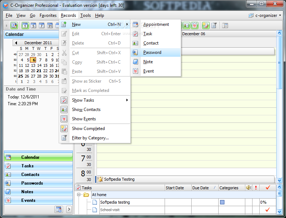286x218 pixels.
Task: Switch to one-day calendar view
Action: coord(25,25)
